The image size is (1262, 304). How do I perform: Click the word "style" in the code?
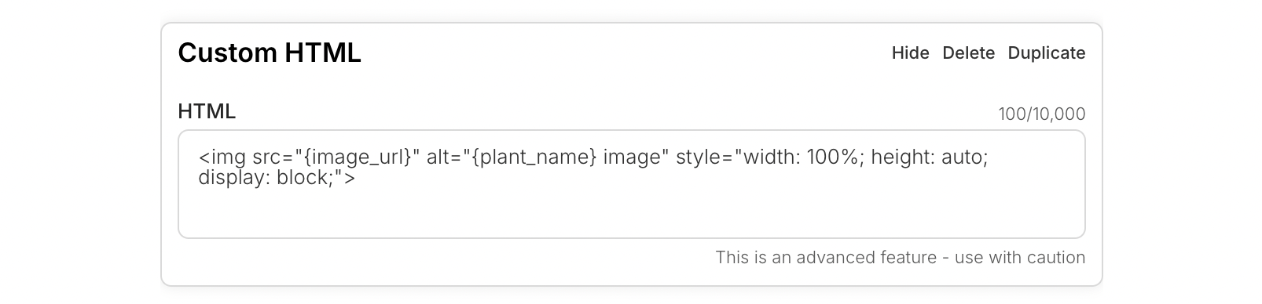(700, 157)
